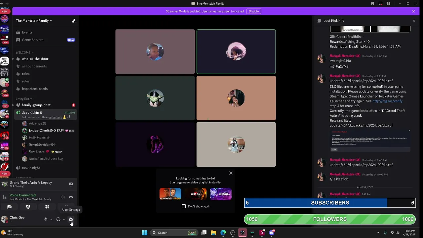Open File Explorer from taskbar
423x238 pixels.
coord(213,233)
